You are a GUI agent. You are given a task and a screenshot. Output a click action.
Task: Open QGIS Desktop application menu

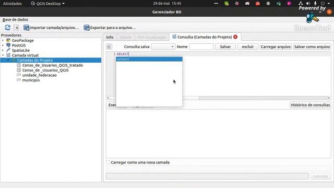coord(47,4)
